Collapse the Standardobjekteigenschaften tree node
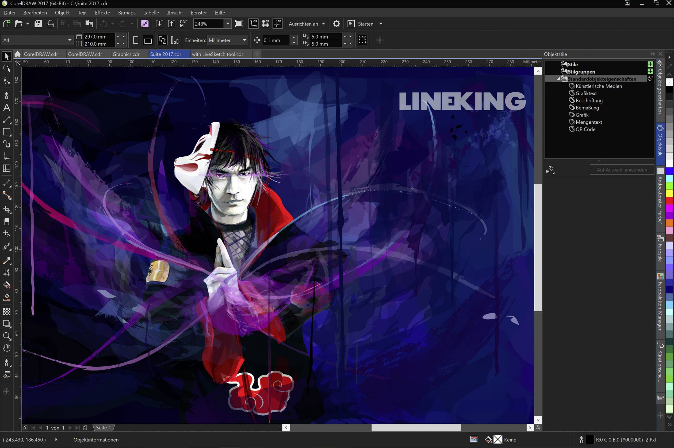This screenshot has width=674, height=448. click(x=558, y=79)
